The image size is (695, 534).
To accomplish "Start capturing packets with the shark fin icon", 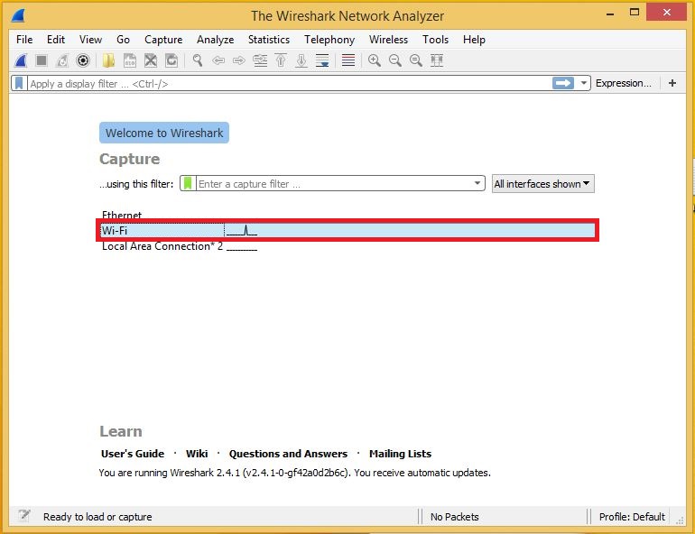I will pyautogui.click(x=21, y=60).
